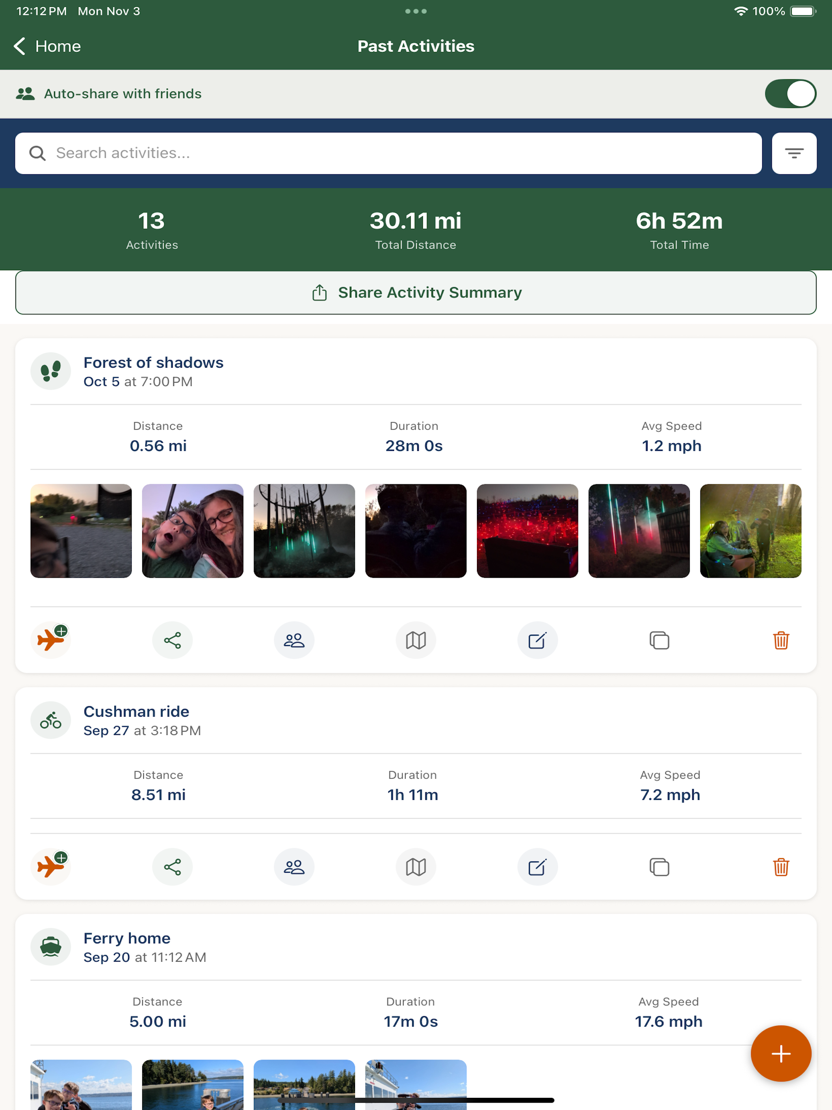The width and height of the screenshot is (832, 1110).
Task: Tap the 13 Activities stat
Action: (x=152, y=230)
